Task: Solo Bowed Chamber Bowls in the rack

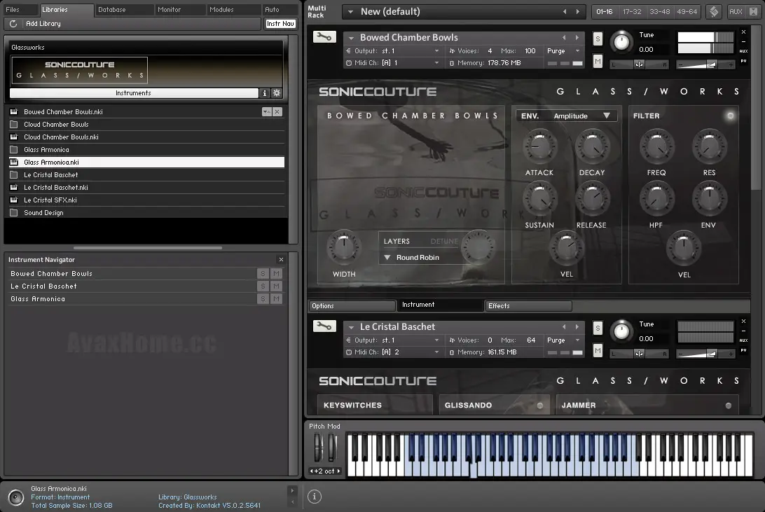Action: (x=598, y=39)
